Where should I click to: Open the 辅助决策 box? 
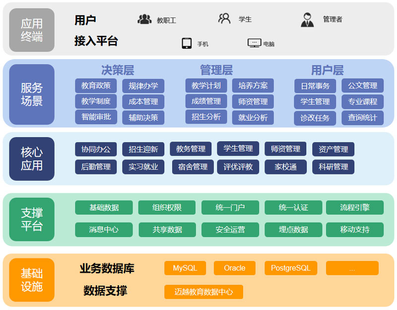coord(143,118)
